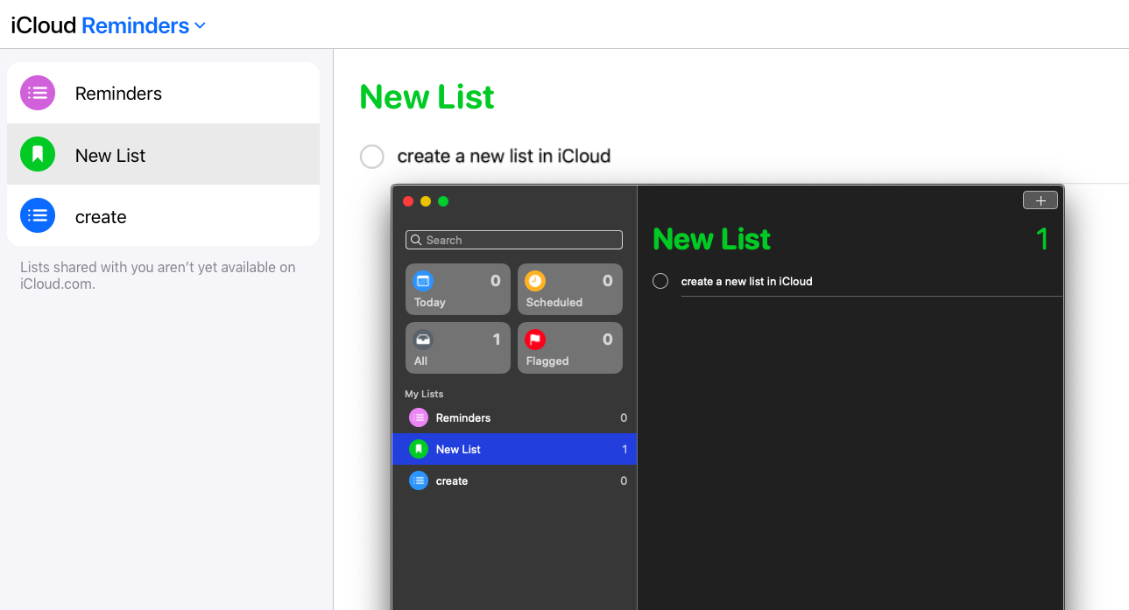This screenshot has height=610, width=1129.
Task: Select the purple Reminders list icon in sidebar
Action: click(37, 93)
